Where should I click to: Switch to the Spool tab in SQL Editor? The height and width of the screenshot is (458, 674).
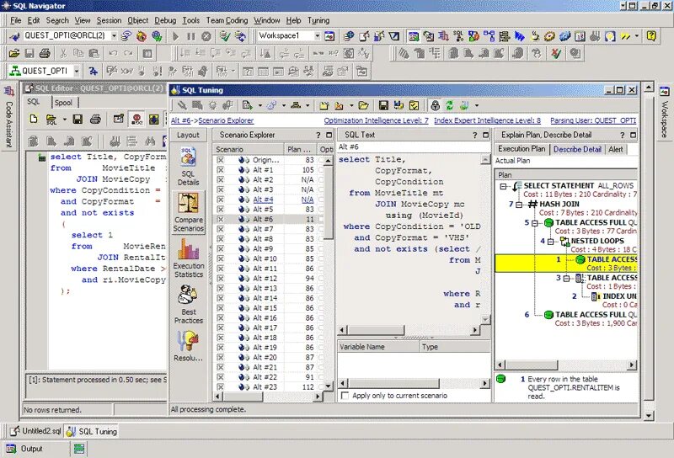[64, 102]
